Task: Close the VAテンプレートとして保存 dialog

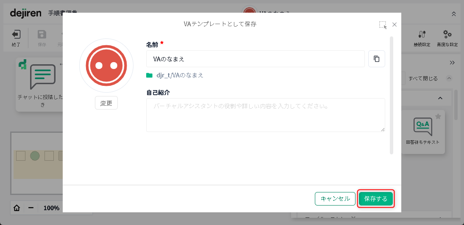Action: pos(395,25)
